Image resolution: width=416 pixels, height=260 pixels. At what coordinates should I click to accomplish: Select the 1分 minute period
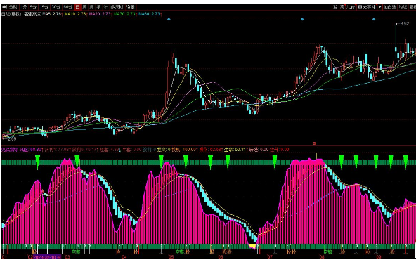point(24,6)
